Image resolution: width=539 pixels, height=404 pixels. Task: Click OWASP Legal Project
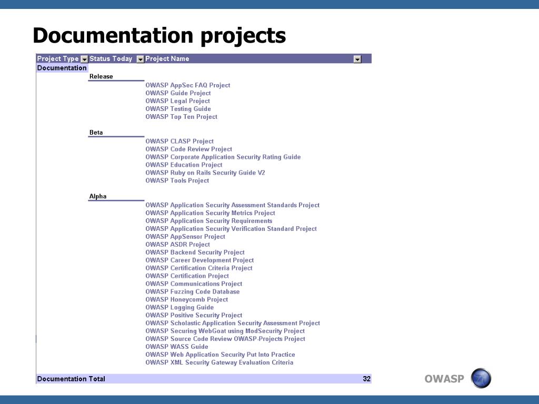pyautogui.click(x=178, y=101)
